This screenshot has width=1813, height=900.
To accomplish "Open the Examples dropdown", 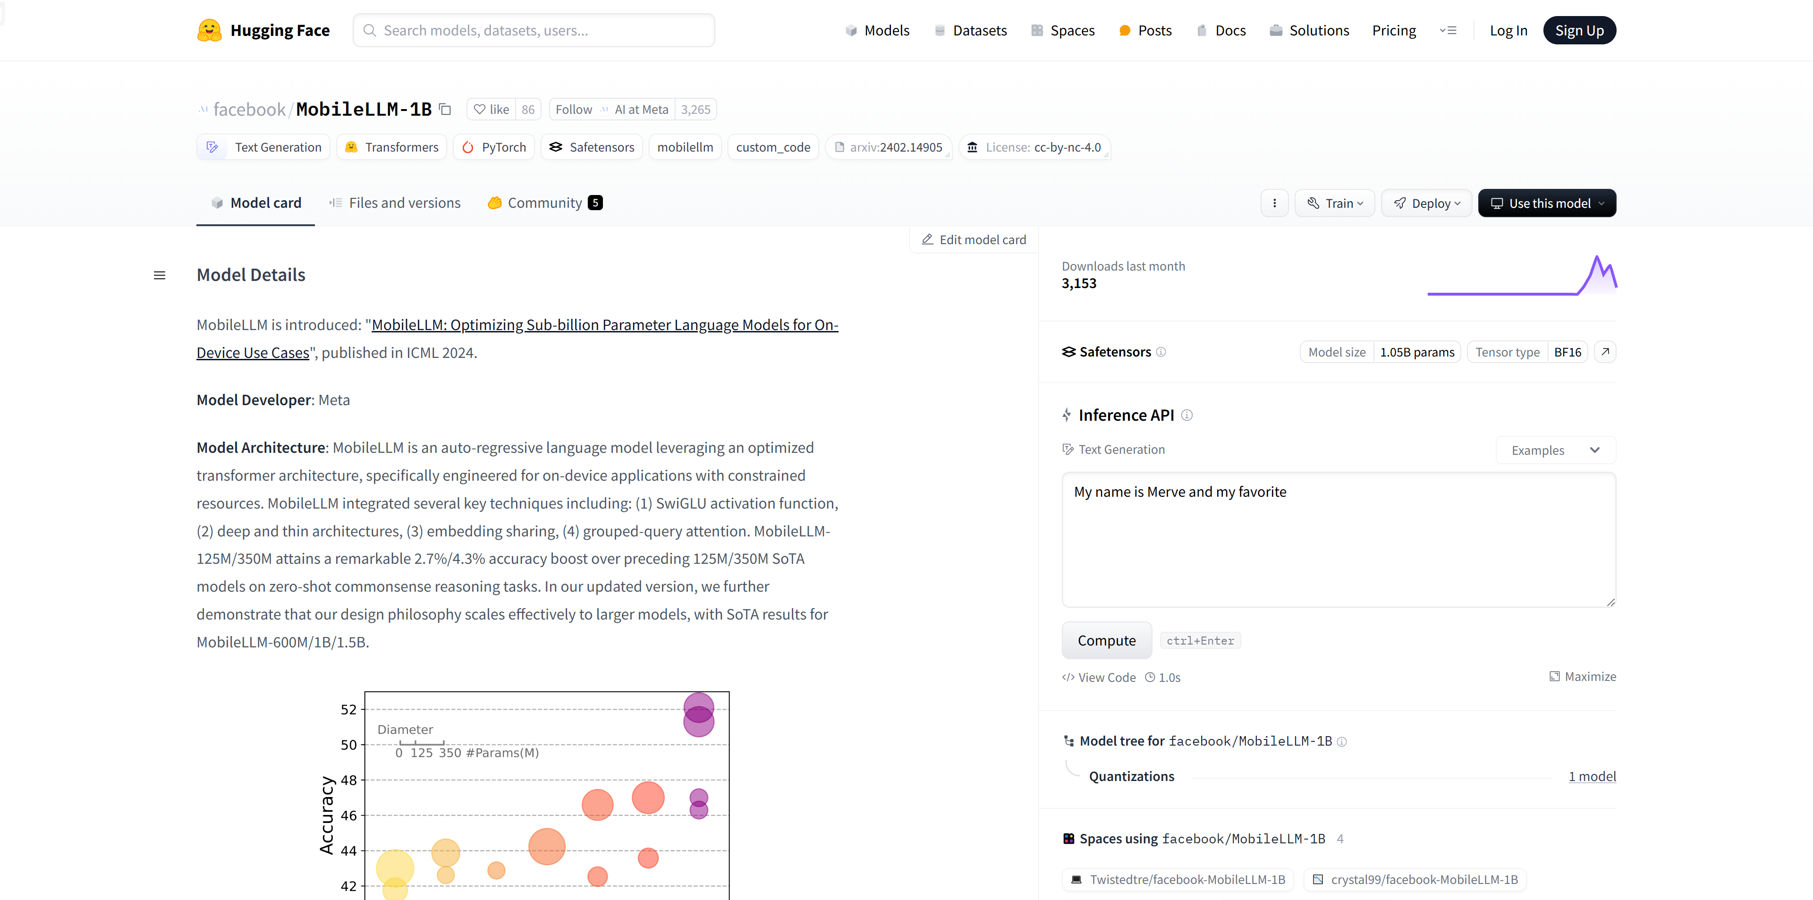I will pos(1555,450).
